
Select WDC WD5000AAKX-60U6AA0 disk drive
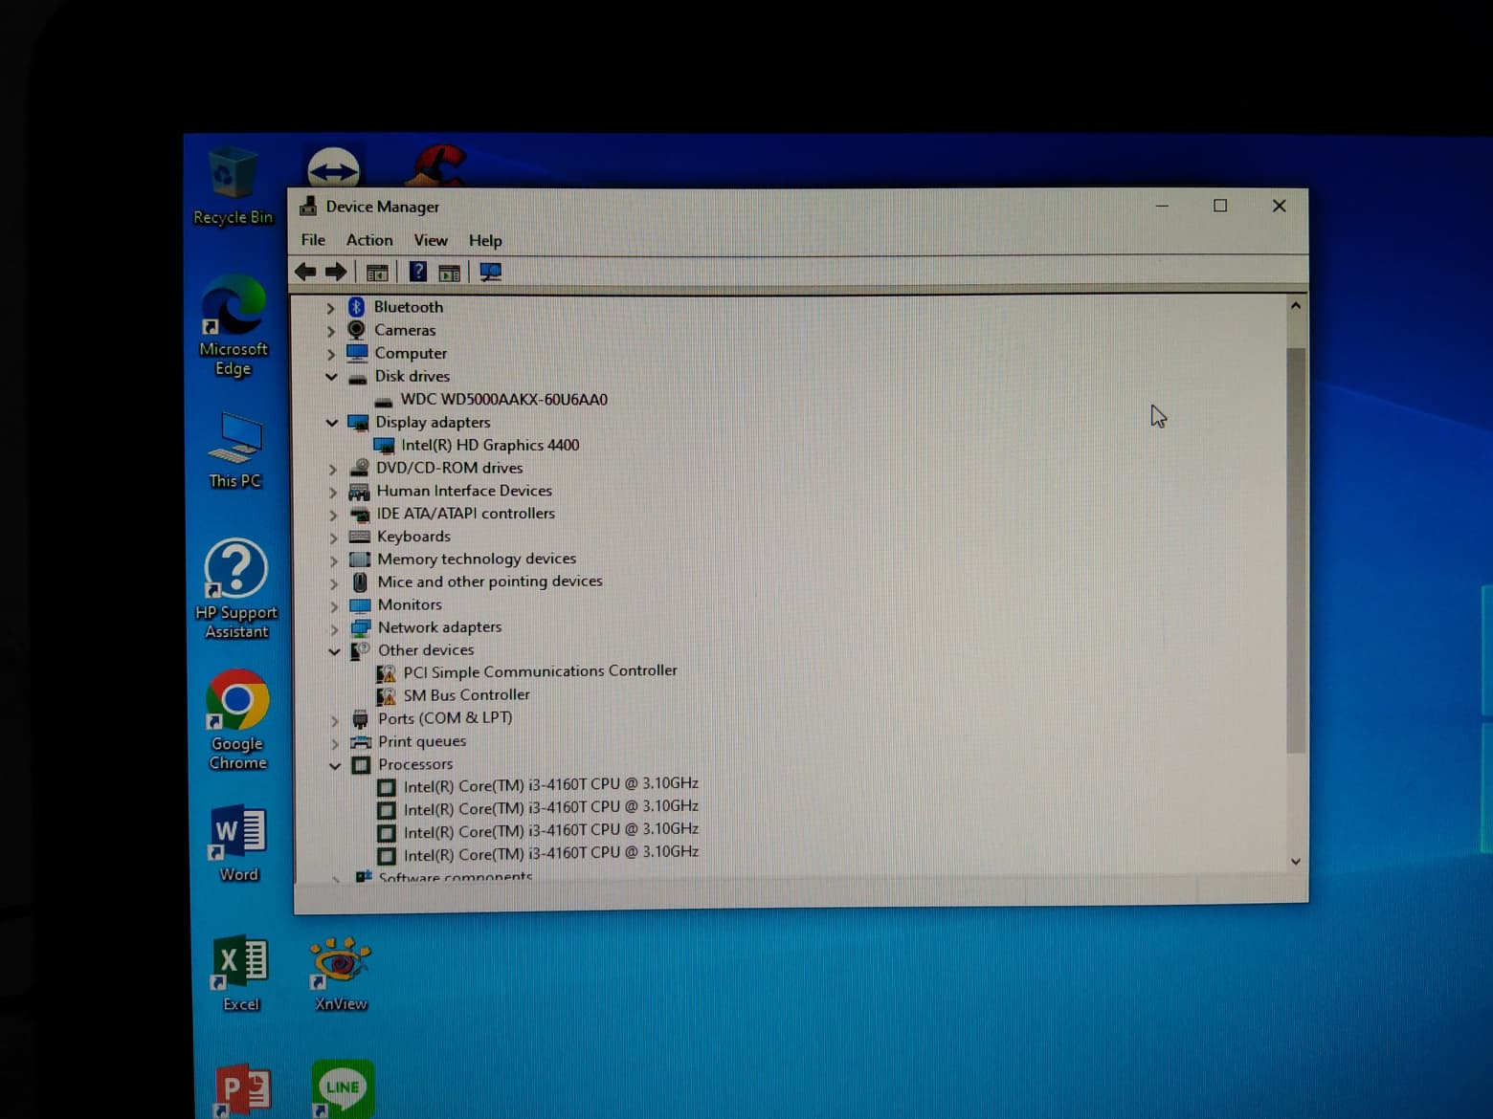(503, 400)
